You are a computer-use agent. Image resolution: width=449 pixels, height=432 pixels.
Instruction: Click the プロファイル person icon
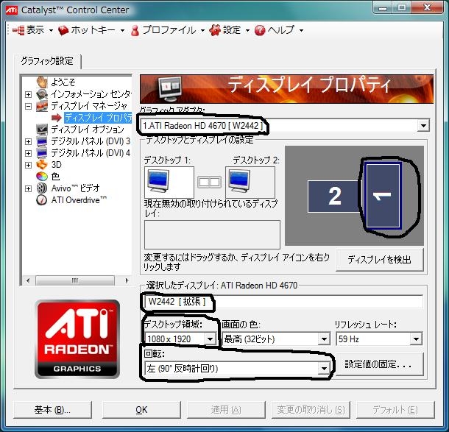(x=135, y=30)
